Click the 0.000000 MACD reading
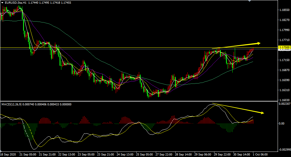This screenshot has width=291, height=157. [x=66, y=104]
